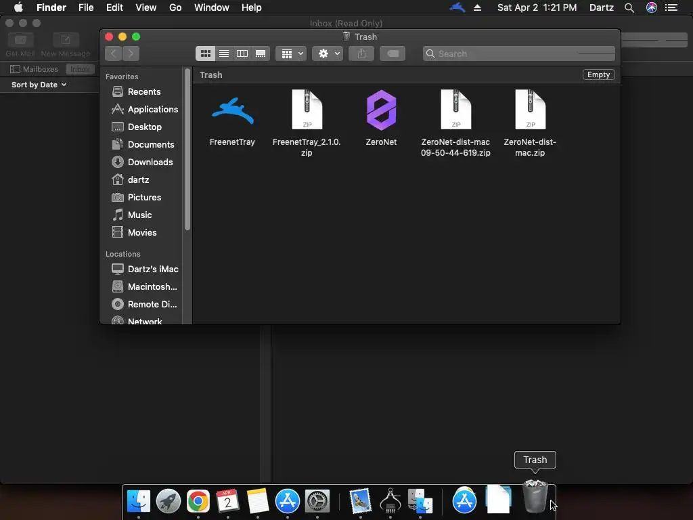
Task: Open Notes from the Dock
Action: point(258,501)
